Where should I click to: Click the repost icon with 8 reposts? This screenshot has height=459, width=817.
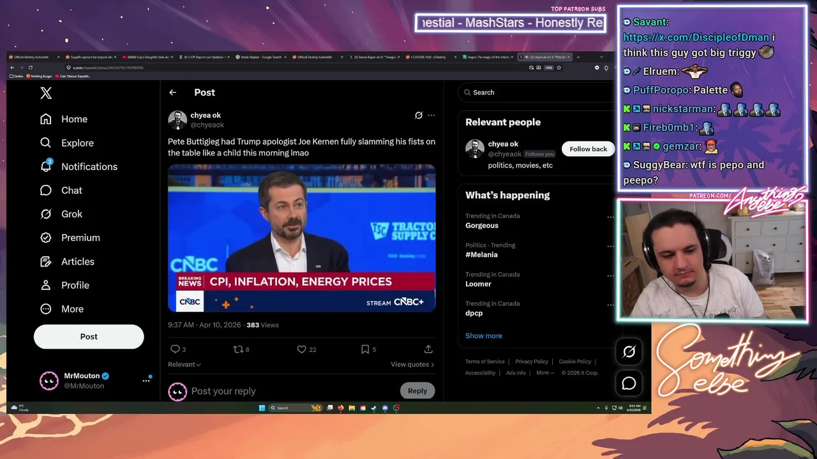(x=241, y=349)
